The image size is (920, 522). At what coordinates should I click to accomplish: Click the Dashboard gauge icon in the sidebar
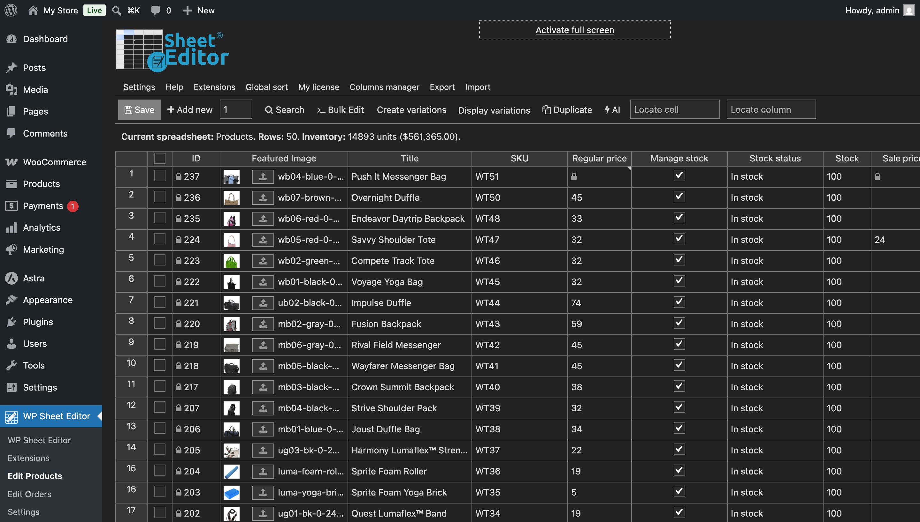11,39
